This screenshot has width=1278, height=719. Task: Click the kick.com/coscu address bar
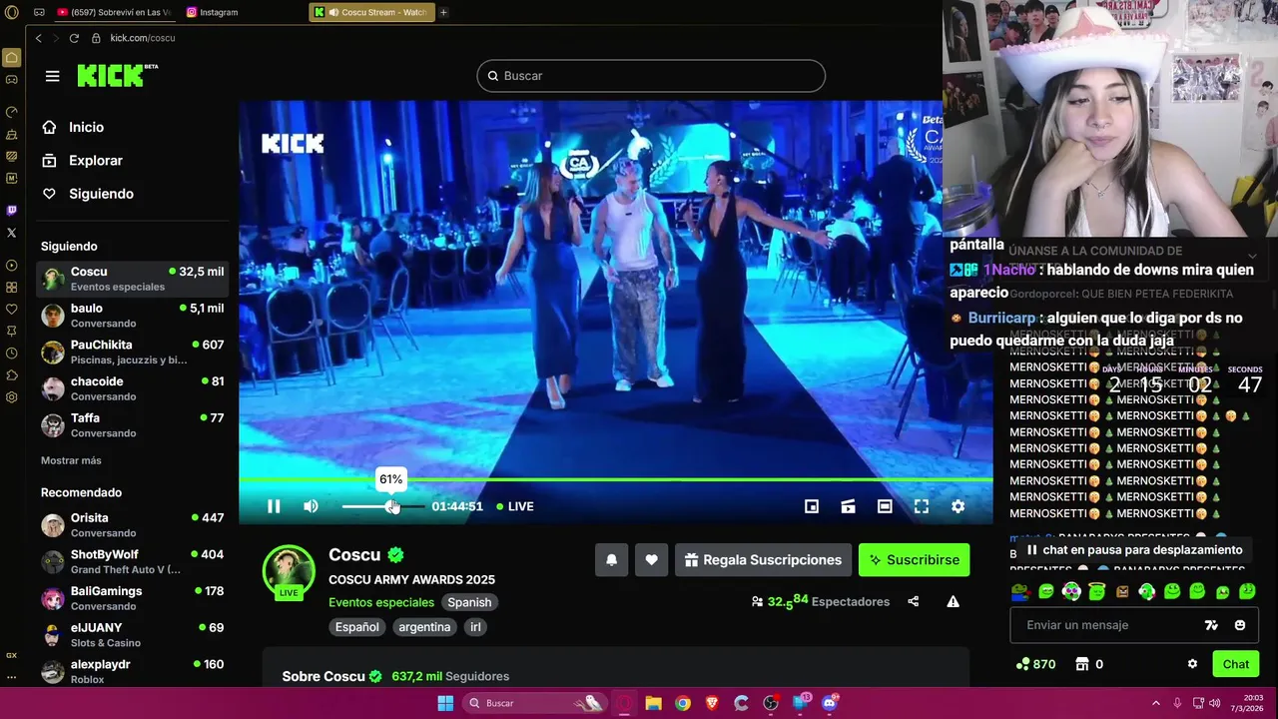pyautogui.click(x=143, y=38)
